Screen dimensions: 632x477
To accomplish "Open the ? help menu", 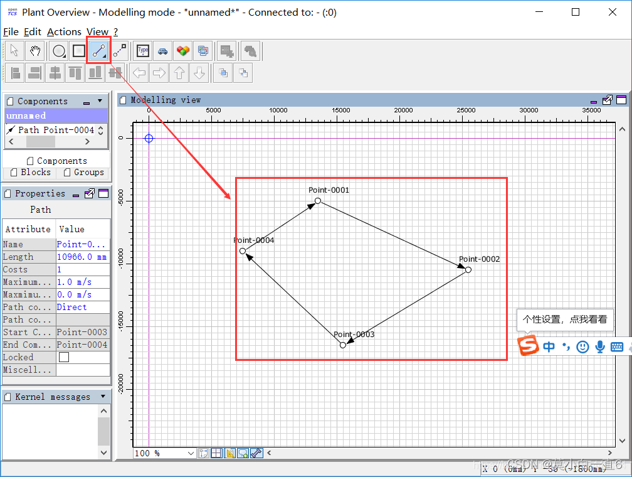I will pyautogui.click(x=115, y=31).
